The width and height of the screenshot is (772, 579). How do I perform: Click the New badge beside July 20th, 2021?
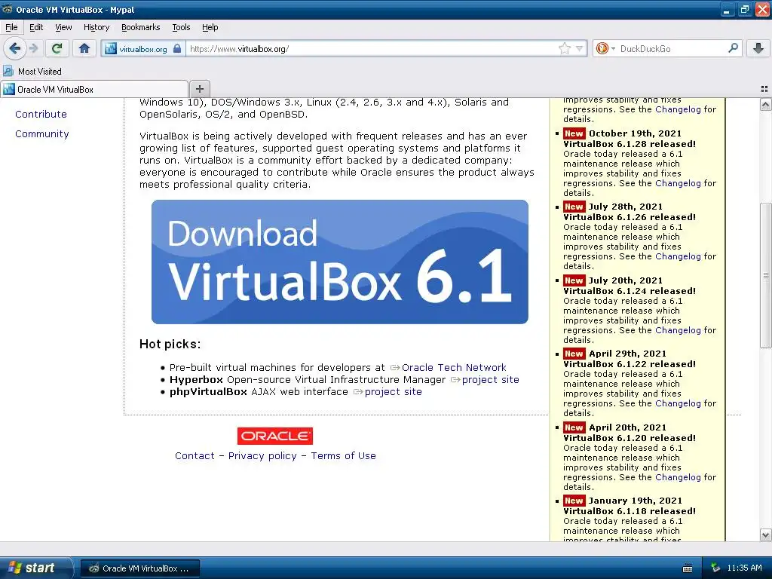[574, 280]
